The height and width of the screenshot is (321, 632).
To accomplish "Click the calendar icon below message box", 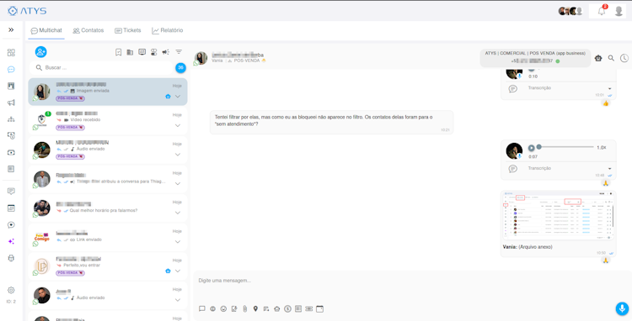I will tap(319, 308).
